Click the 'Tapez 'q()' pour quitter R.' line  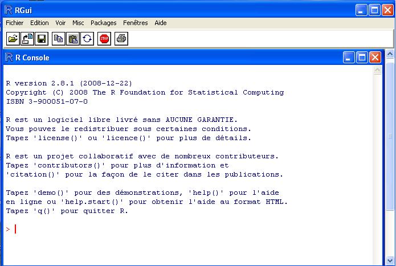tap(67, 211)
